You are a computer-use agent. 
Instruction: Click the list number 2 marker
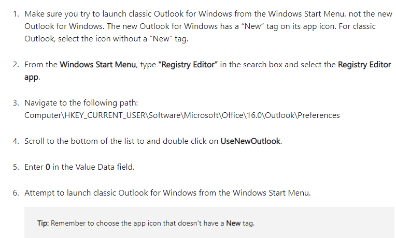[x=16, y=65]
